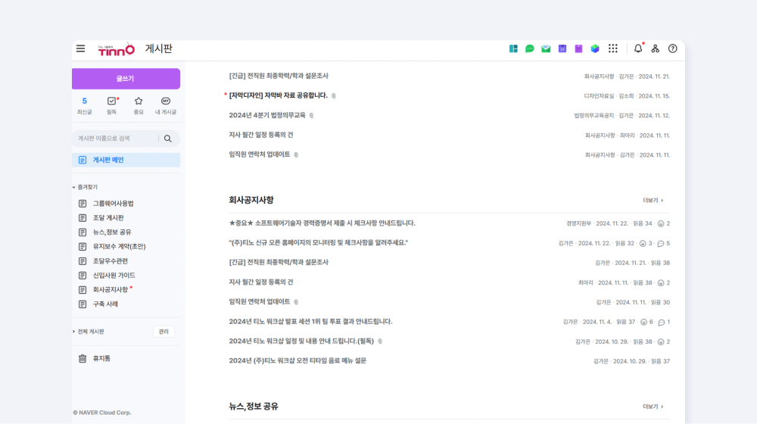Open the help question mark icon
757x424 pixels.
[x=672, y=48]
